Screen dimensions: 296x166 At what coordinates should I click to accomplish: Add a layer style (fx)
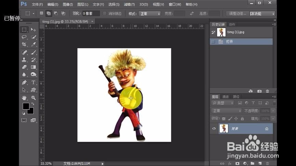(230, 163)
